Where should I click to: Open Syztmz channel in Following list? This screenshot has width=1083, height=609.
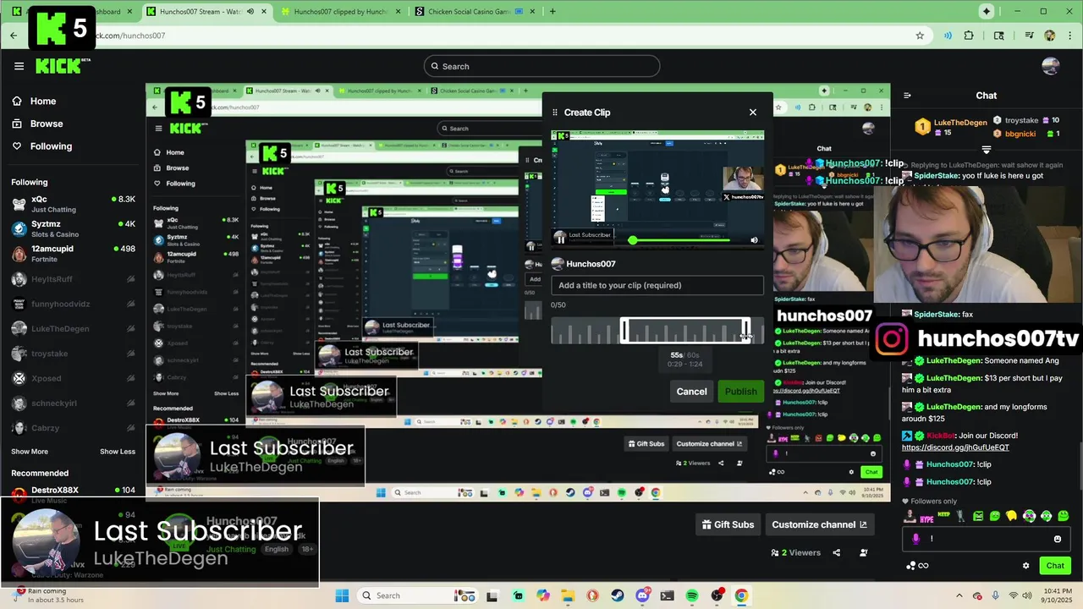(x=73, y=228)
